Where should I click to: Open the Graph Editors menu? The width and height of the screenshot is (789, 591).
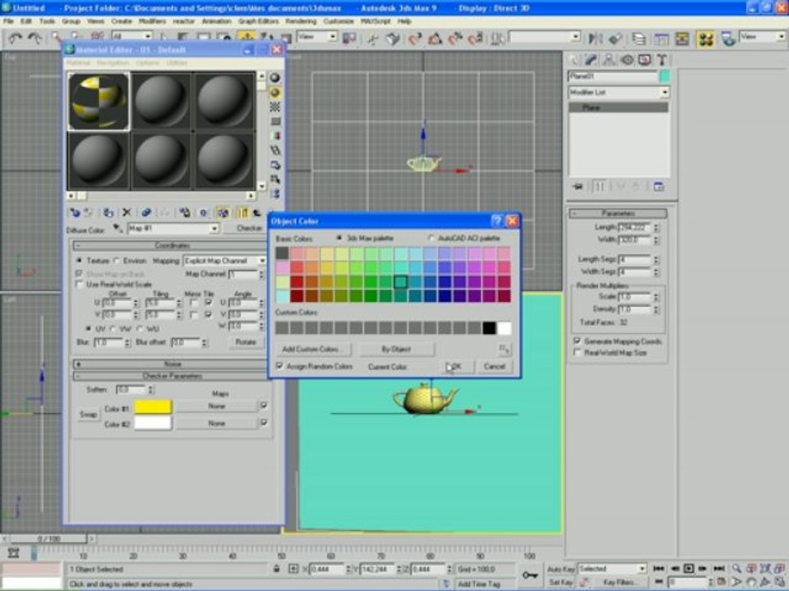tap(258, 21)
